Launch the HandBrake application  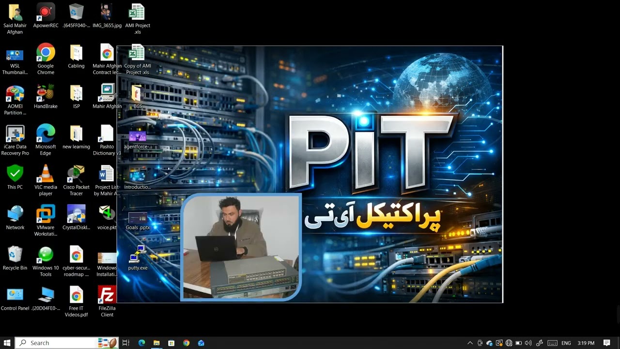pyautogui.click(x=46, y=96)
